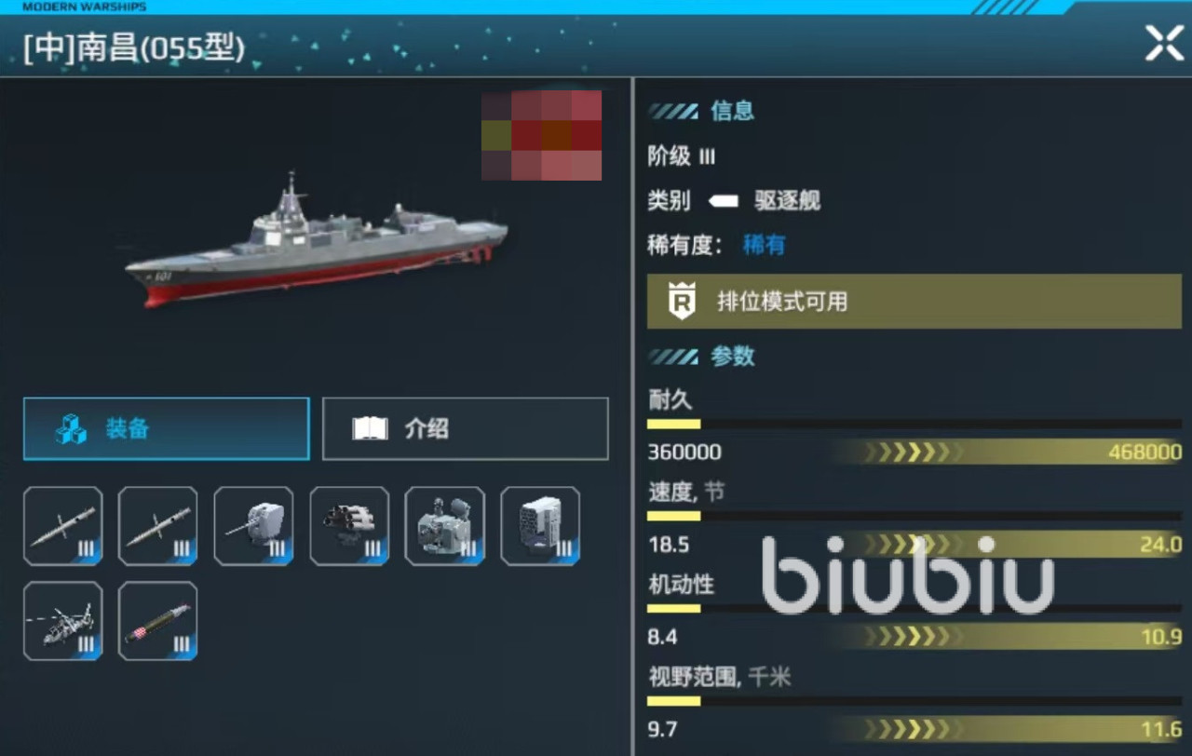This screenshot has height=756, width=1192.
Task: Click the 耐久 durability bar
Action: 914,424
